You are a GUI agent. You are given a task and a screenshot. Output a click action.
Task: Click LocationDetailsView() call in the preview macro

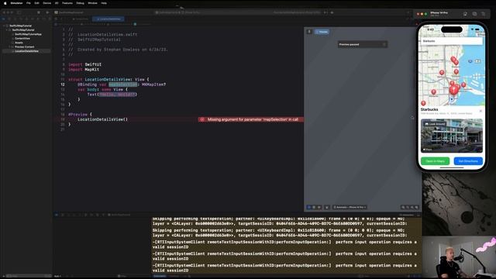click(102, 119)
